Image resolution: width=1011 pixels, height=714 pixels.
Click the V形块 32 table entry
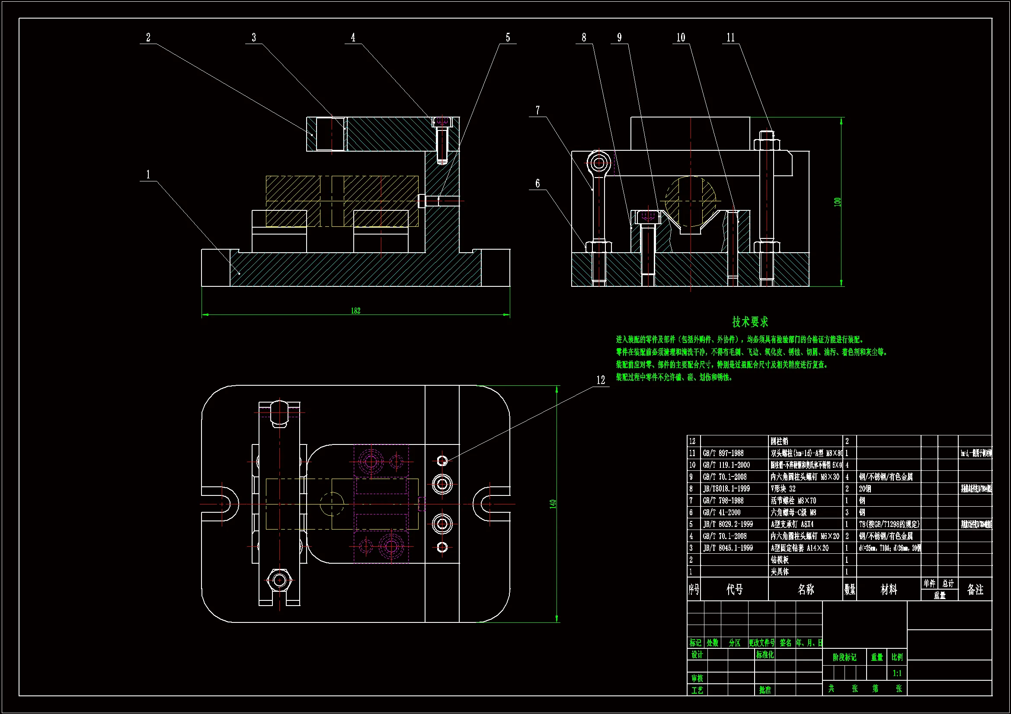783,489
